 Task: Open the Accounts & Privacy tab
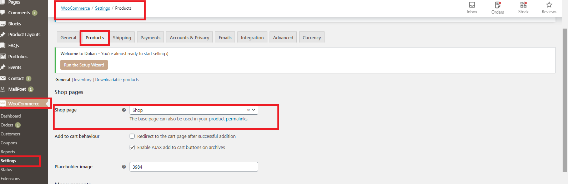tap(190, 38)
